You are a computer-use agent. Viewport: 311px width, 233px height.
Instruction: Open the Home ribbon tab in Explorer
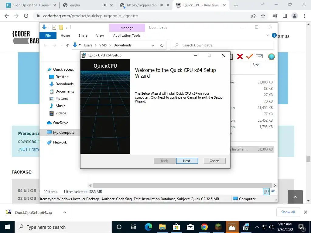65,35
